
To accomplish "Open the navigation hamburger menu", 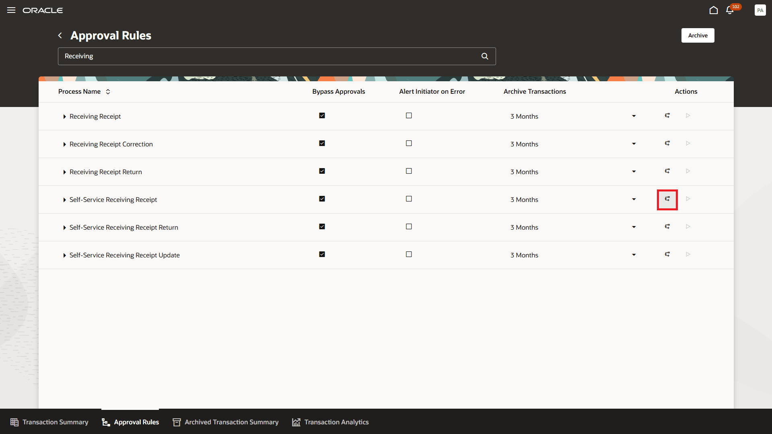I will [11, 10].
